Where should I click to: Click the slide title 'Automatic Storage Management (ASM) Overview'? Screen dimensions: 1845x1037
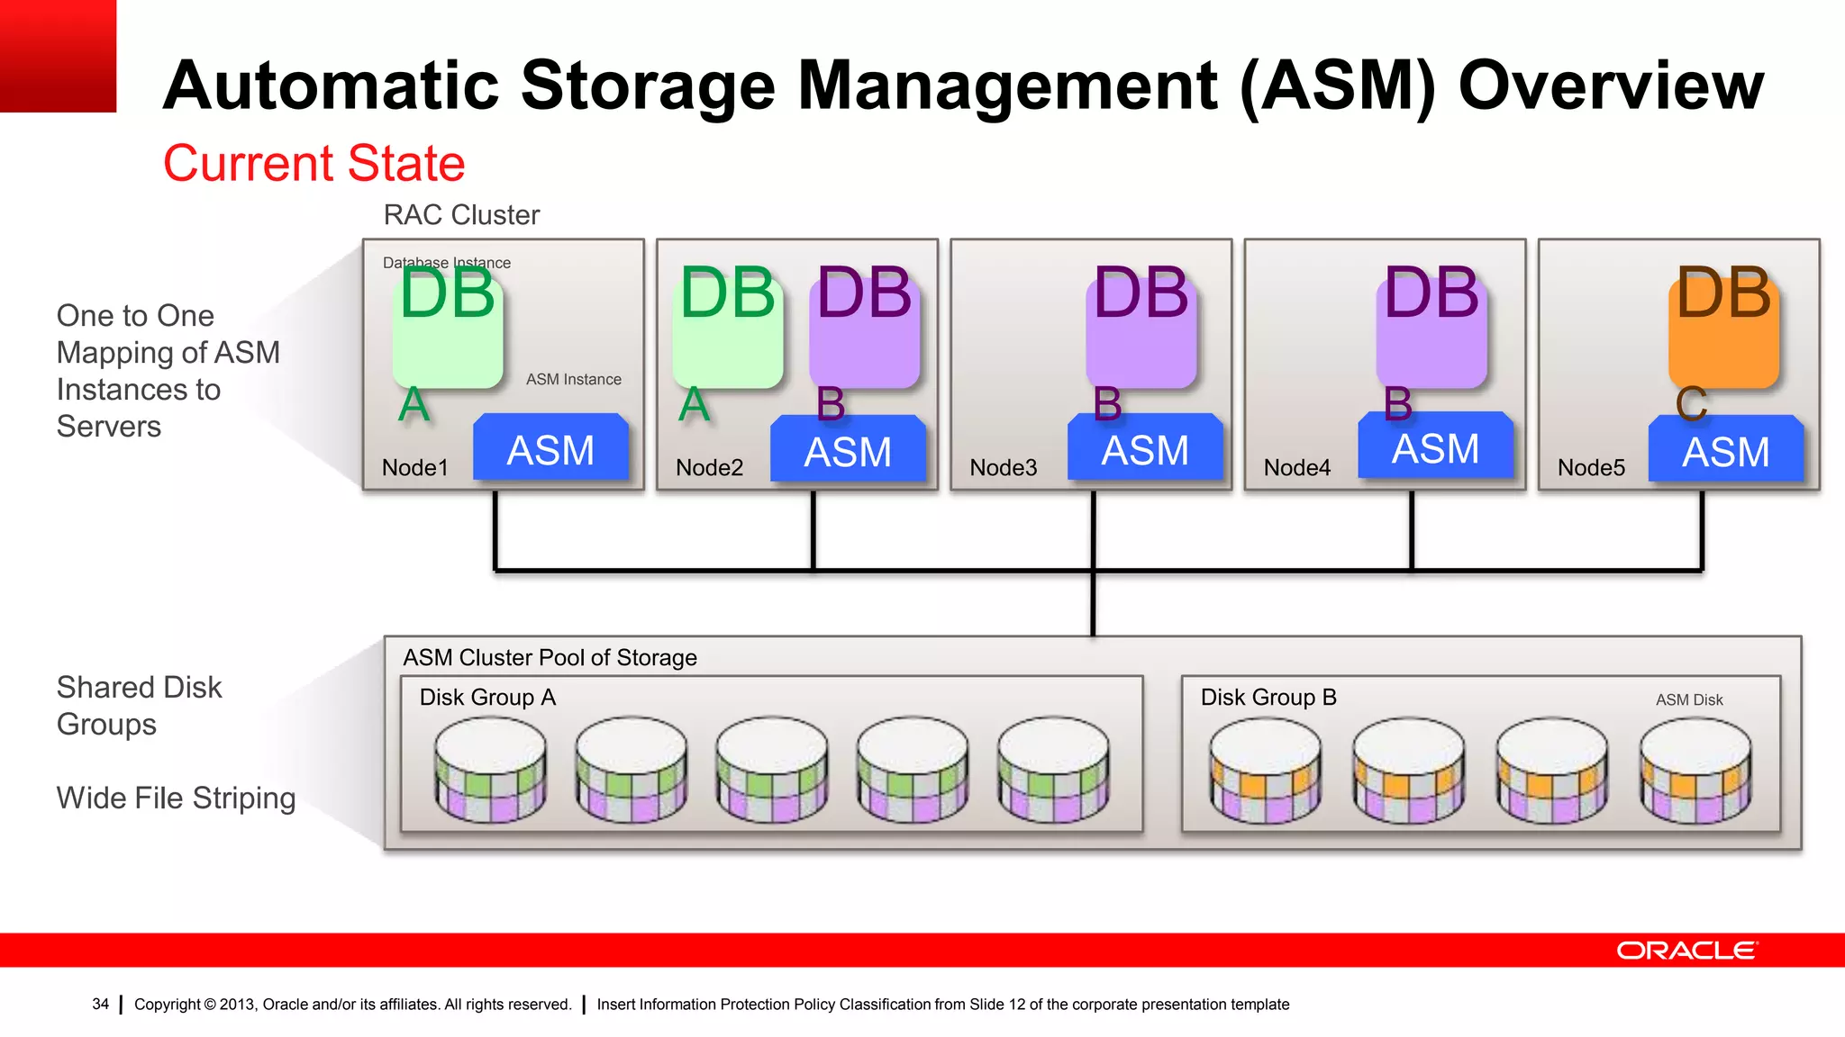point(963,86)
